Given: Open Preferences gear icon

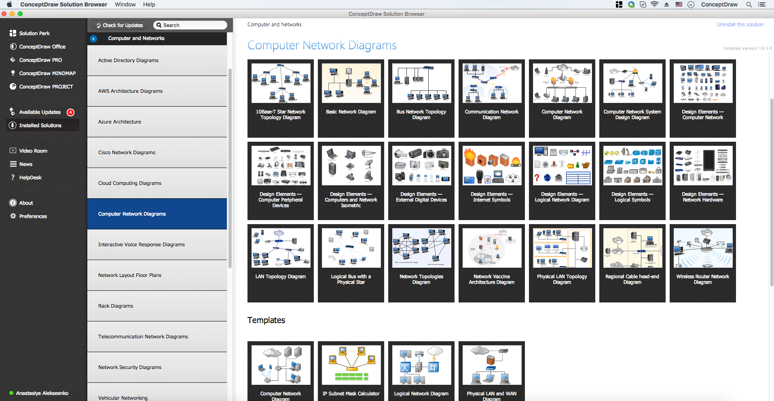Looking at the screenshot, I should [13, 216].
